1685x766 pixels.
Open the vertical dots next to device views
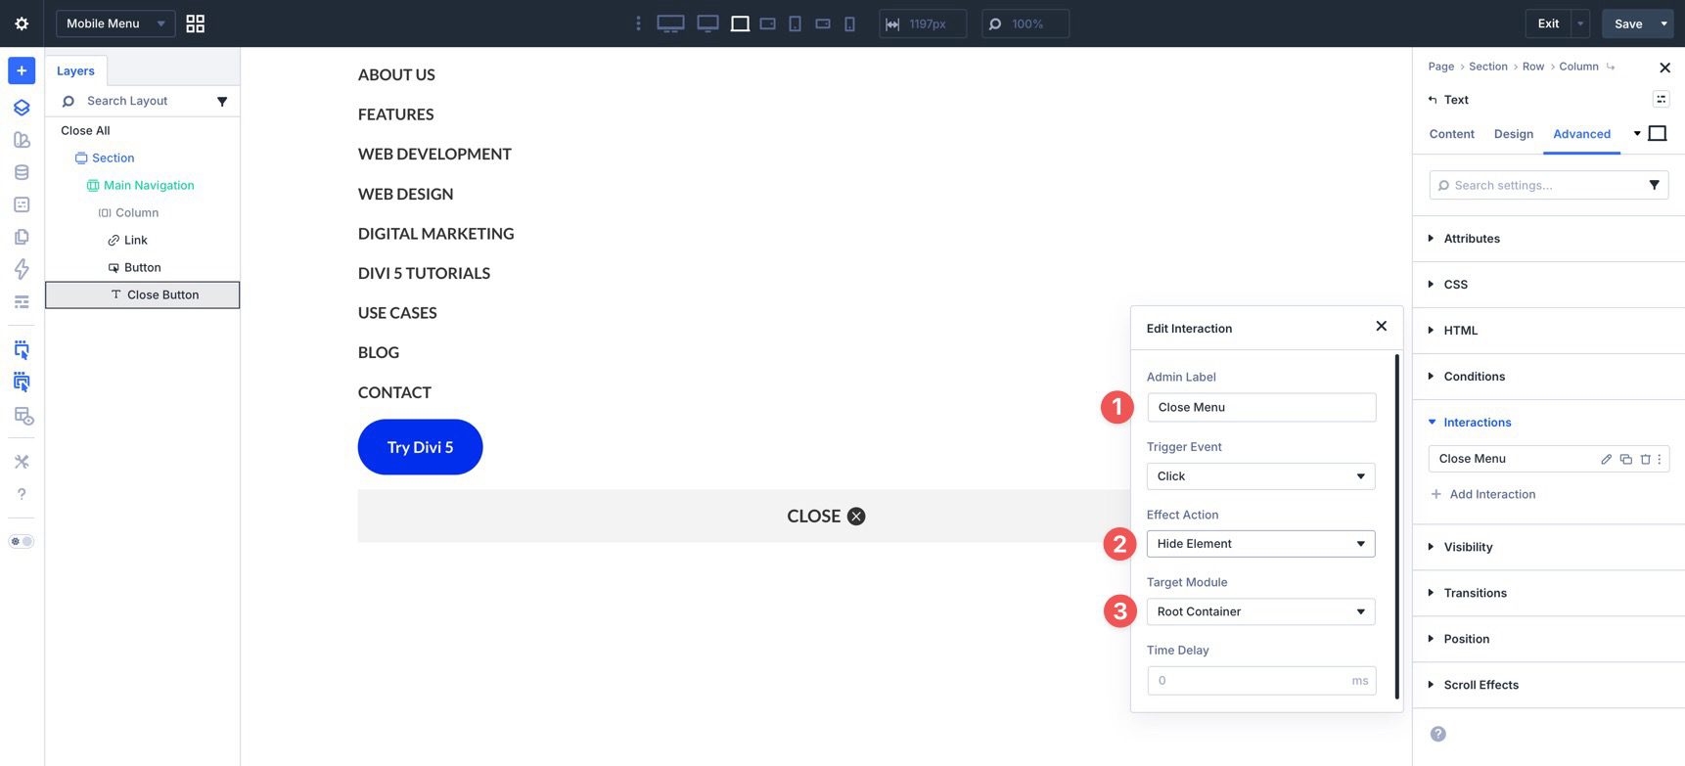click(x=638, y=23)
